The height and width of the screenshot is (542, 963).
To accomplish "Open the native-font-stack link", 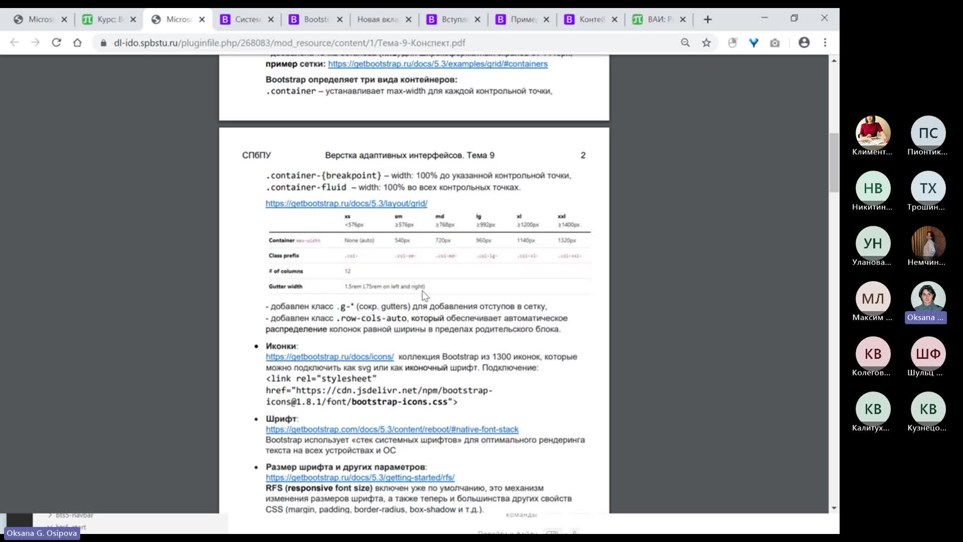I will [x=392, y=430].
